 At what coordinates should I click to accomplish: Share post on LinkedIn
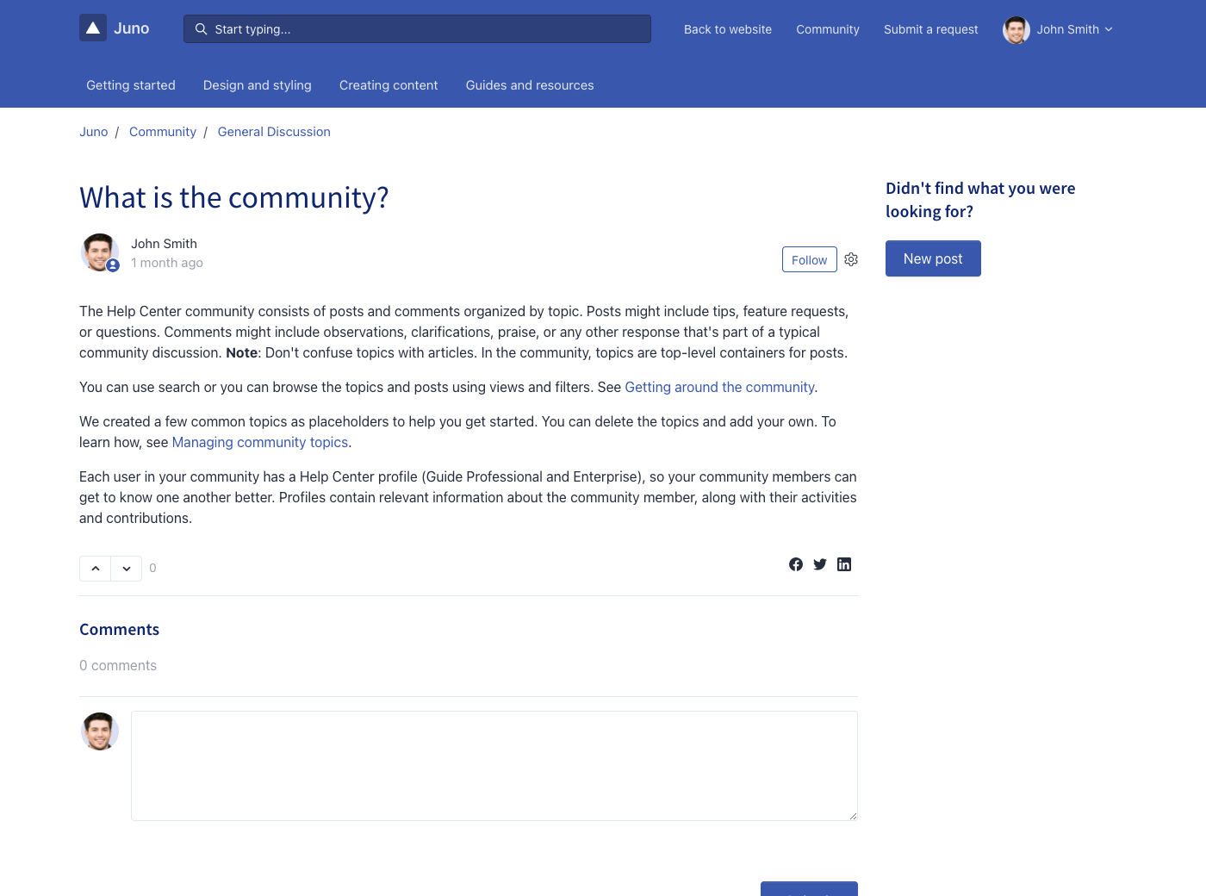pos(844,564)
